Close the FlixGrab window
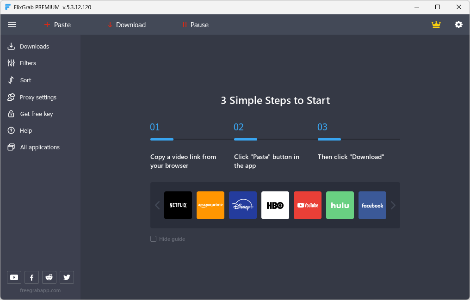The image size is (470, 300). coord(458,7)
